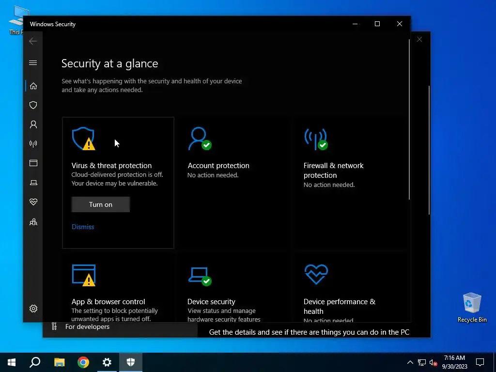Show hidden system tray icons

coord(410,362)
